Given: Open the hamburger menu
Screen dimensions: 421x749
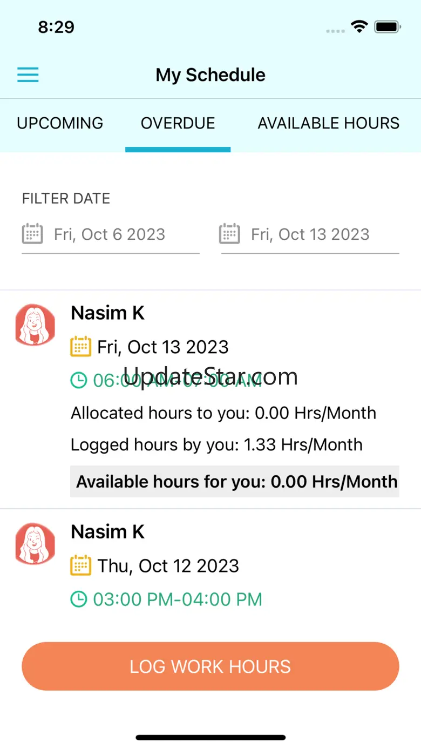Looking at the screenshot, I should tap(28, 75).
